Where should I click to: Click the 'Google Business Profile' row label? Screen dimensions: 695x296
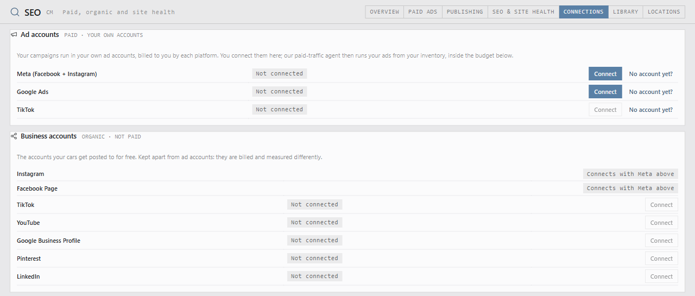click(x=48, y=241)
